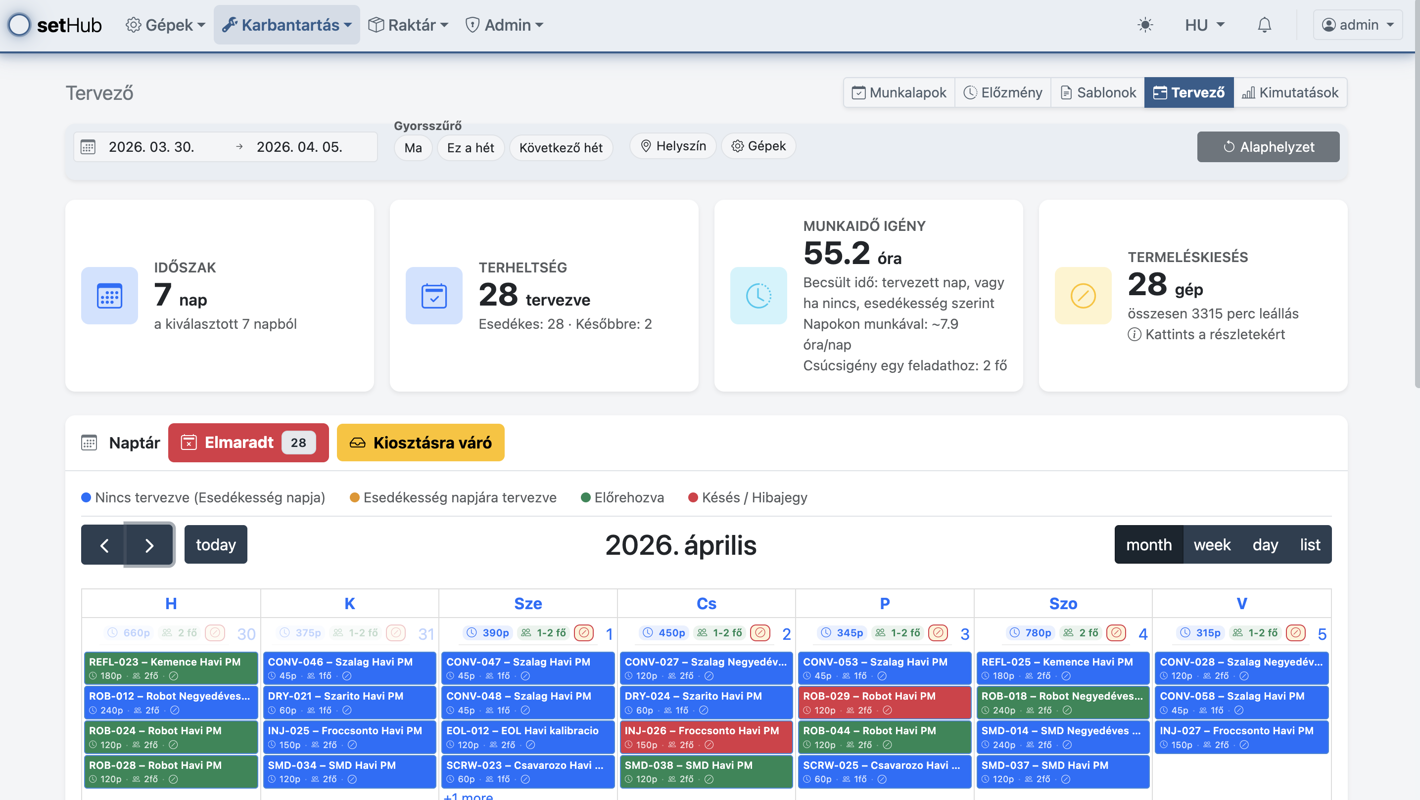The width and height of the screenshot is (1420, 800).
Task: Click the info icon beside Kattints a részletekért
Action: [1134, 334]
